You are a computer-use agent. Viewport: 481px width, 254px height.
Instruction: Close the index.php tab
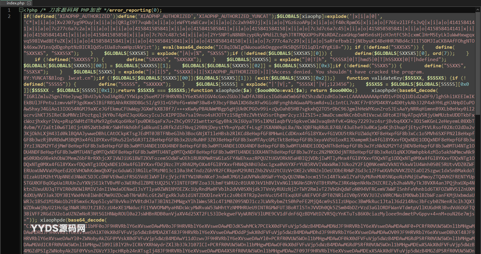click(x=29, y=3)
